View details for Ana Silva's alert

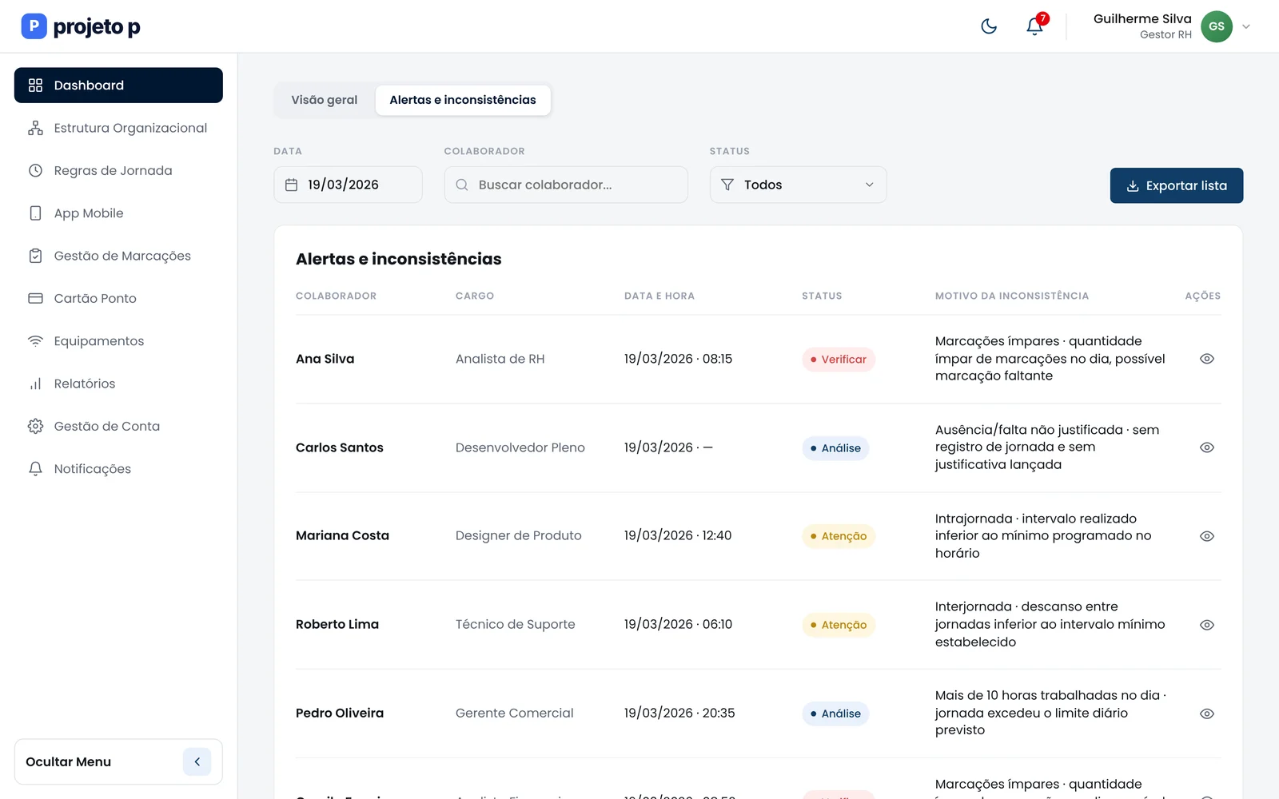point(1207,359)
